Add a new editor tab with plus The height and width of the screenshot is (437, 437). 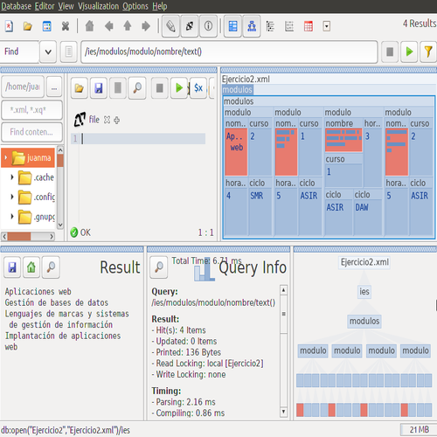pos(116,120)
